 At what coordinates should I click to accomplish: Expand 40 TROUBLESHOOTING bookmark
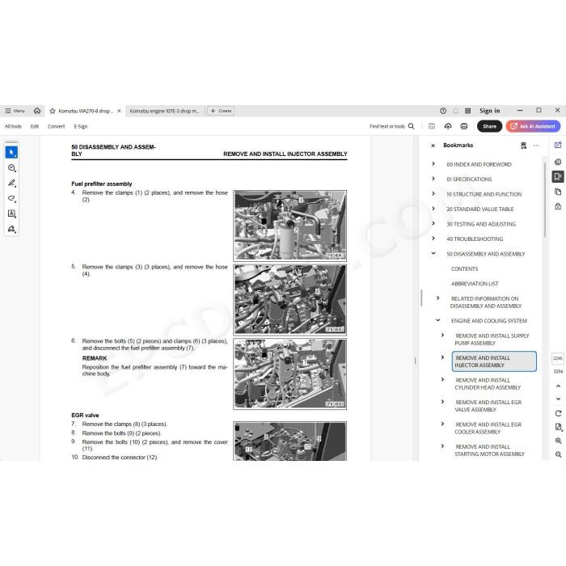click(x=433, y=239)
